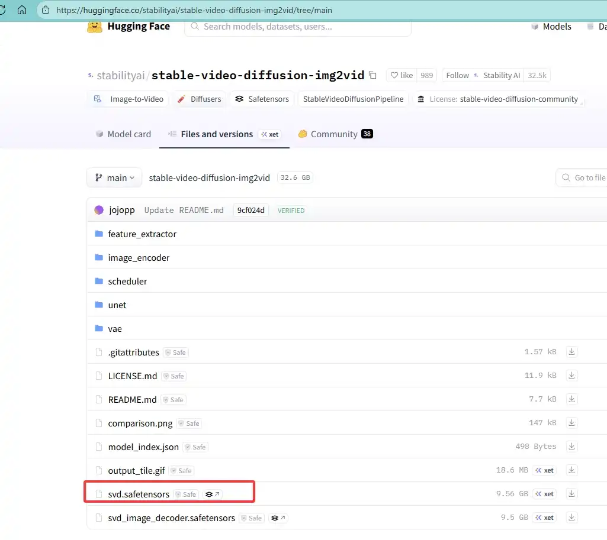Open the main branch dropdown
Viewport: 607px width, 540px height.
coord(114,178)
